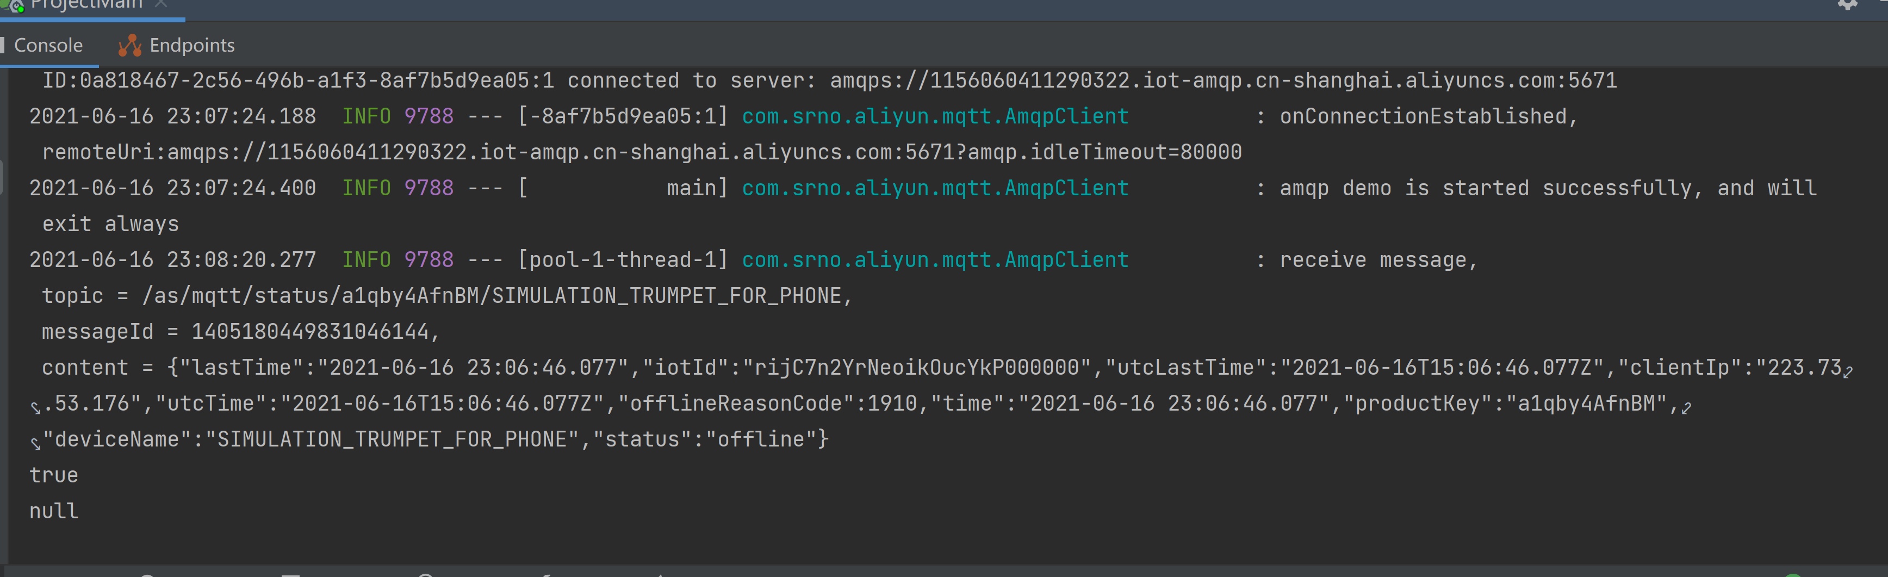Click soft-wrap continuation arrow before "deviceName"
Image resolution: width=1888 pixels, height=577 pixels.
click(x=35, y=443)
